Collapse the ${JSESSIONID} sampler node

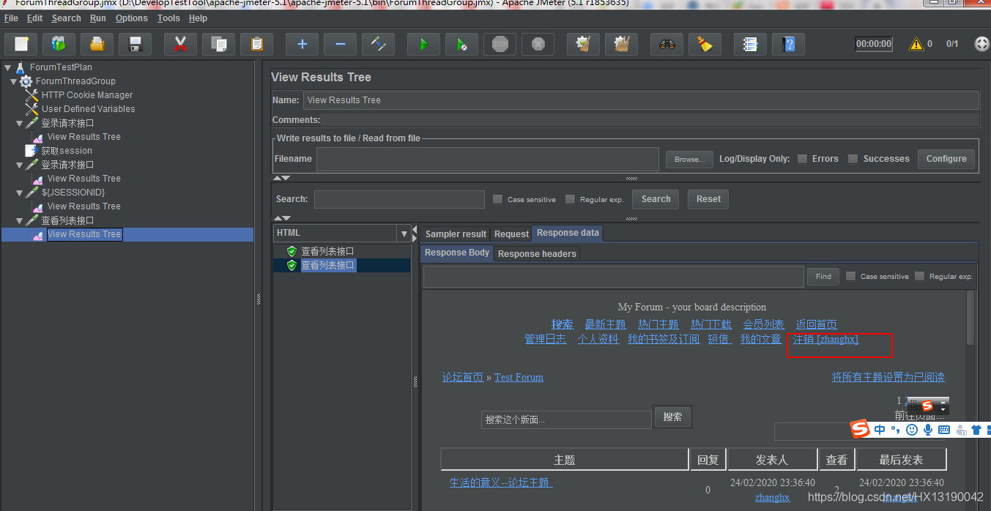pos(19,193)
